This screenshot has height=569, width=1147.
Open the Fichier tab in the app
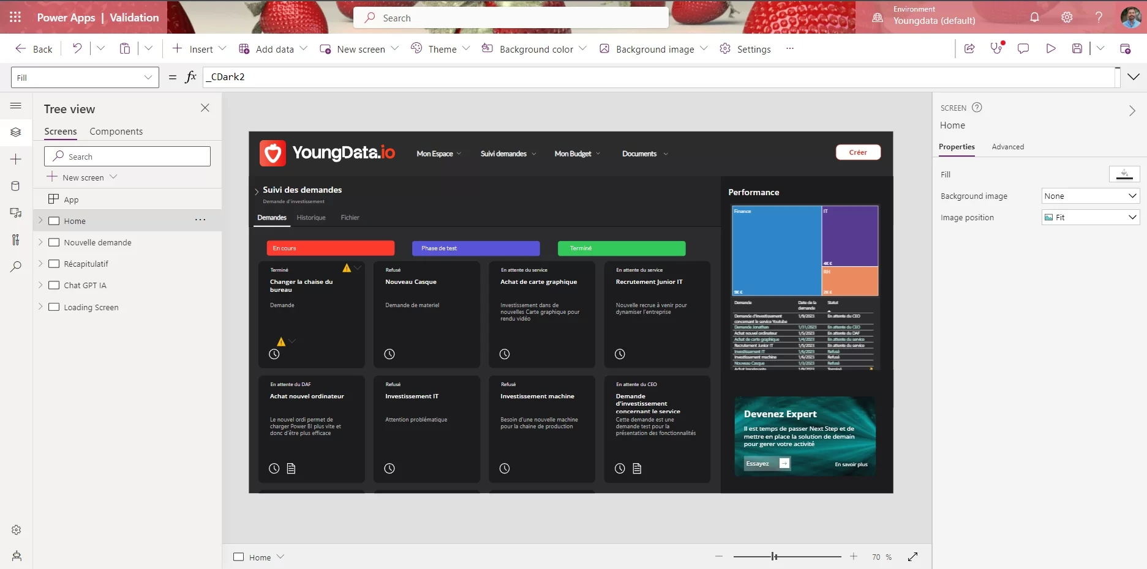pyautogui.click(x=350, y=217)
